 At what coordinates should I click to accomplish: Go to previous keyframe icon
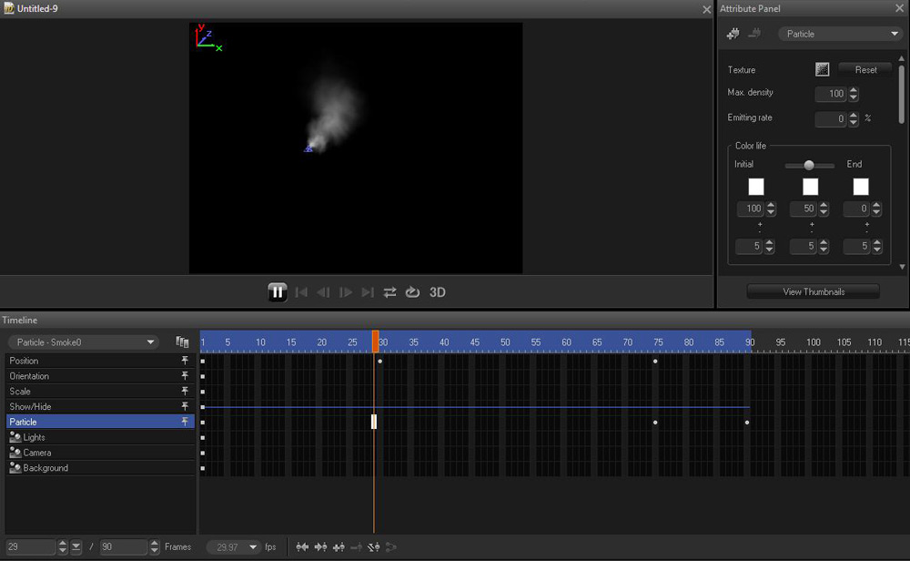tap(302, 546)
